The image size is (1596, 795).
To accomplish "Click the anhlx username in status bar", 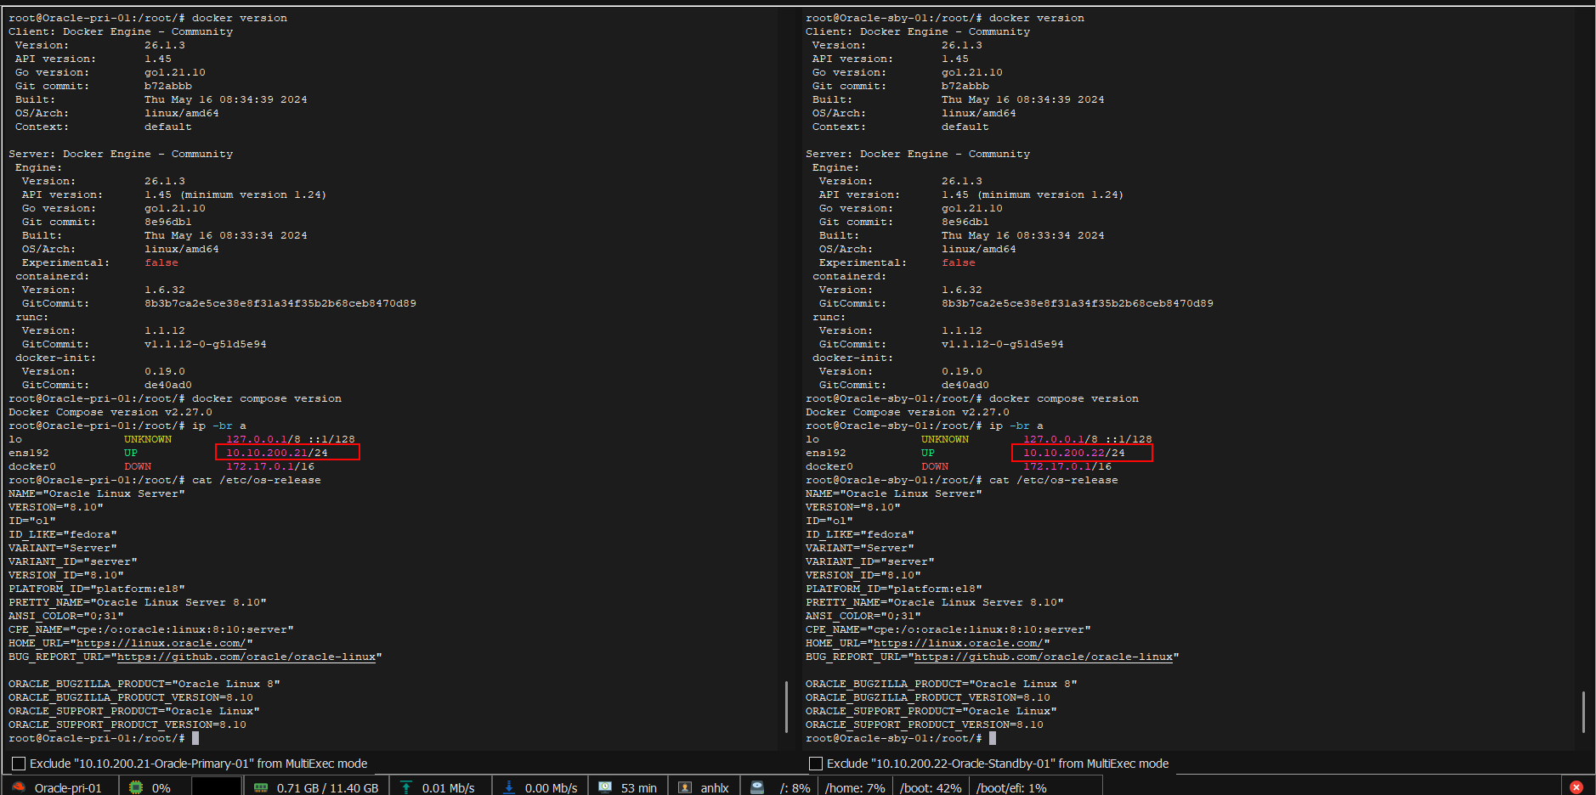I will tap(715, 788).
